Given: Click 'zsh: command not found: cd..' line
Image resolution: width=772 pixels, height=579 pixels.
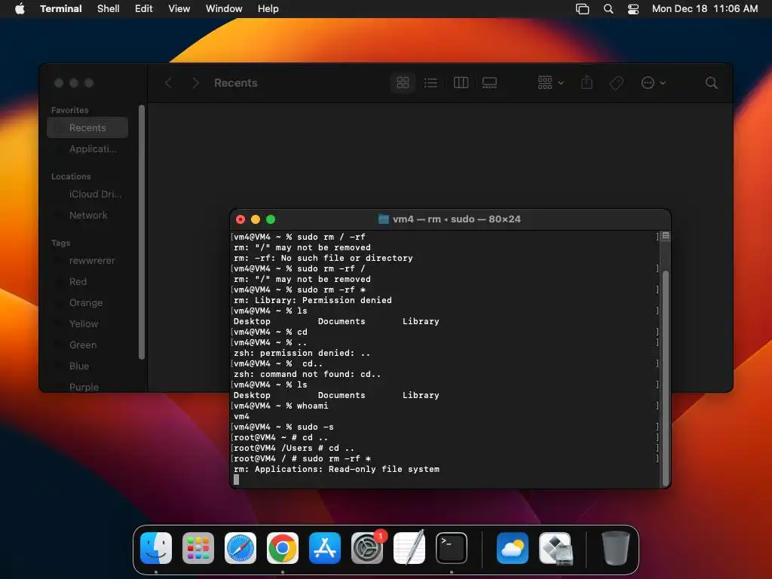Looking at the screenshot, I should 308,374.
